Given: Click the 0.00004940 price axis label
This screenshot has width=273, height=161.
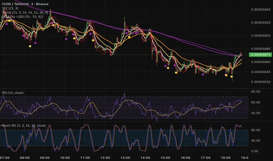Looking at the screenshot, I should point(261,9).
